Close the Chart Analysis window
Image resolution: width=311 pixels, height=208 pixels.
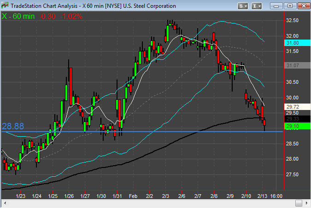tap(304, 6)
